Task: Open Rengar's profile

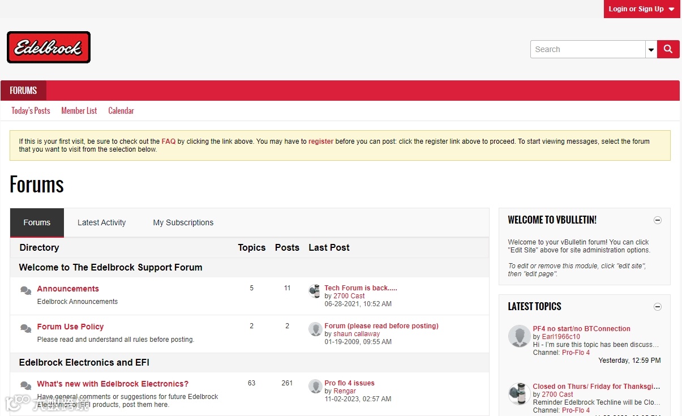Action: tap(345, 391)
